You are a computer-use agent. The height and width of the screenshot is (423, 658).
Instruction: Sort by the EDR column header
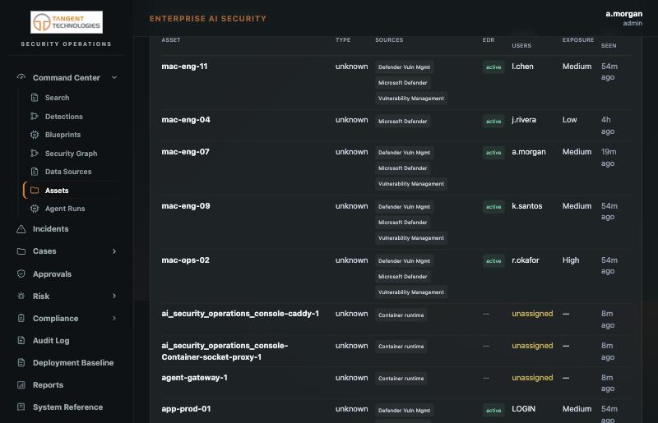tap(489, 39)
